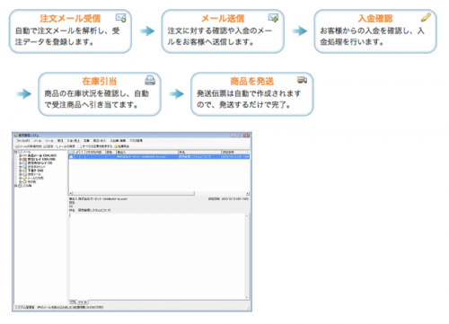Click the document-icon toolbar button beside mail search
Screen dimensions: 449x324
(x=95, y=146)
